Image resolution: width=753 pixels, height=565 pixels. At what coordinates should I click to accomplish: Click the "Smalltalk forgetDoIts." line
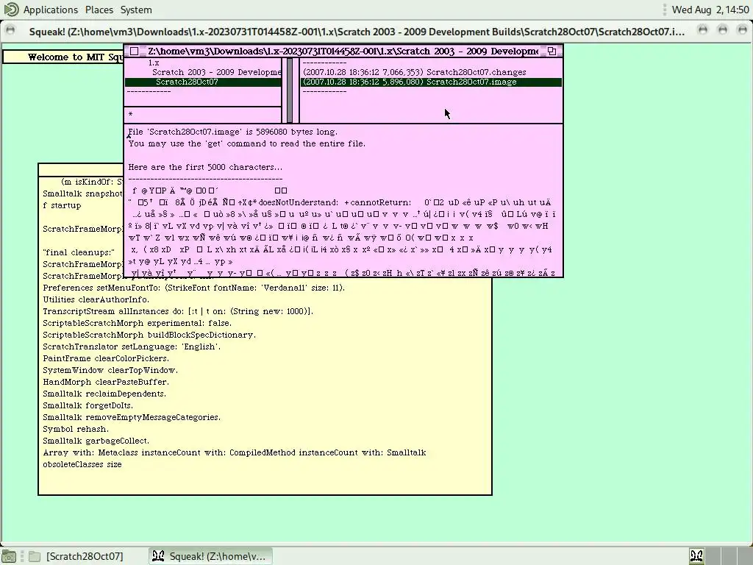(88, 405)
